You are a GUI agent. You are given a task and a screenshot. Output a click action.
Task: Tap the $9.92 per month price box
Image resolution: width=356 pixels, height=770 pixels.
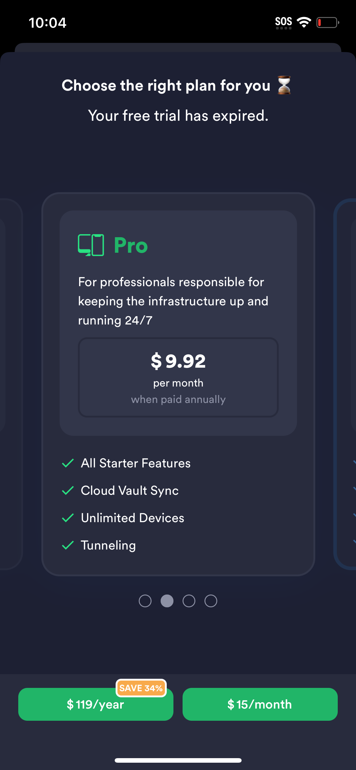click(x=178, y=377)
